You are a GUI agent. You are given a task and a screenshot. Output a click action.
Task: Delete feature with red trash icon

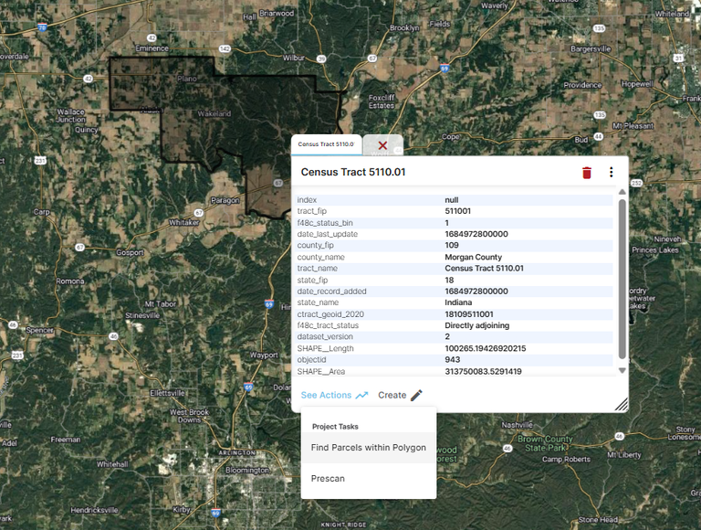pyautogui.click(x=587, y=173)
